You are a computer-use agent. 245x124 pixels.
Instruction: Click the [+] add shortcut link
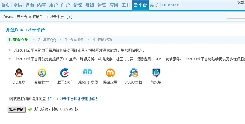pyautogui.click(x=69, y=17)
